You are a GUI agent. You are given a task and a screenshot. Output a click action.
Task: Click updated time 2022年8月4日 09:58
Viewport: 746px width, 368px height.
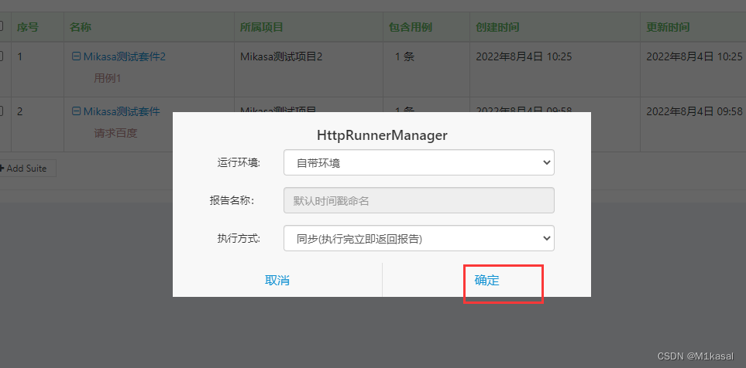point(694,111)
